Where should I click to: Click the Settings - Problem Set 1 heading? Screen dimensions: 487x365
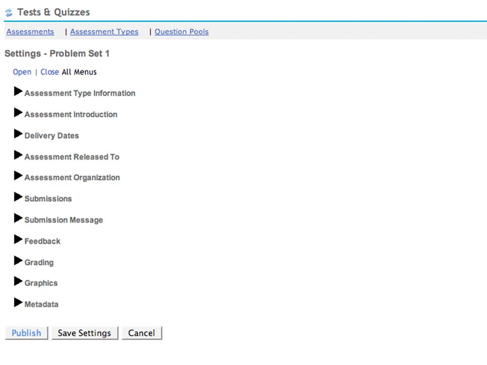coord(57,54)
